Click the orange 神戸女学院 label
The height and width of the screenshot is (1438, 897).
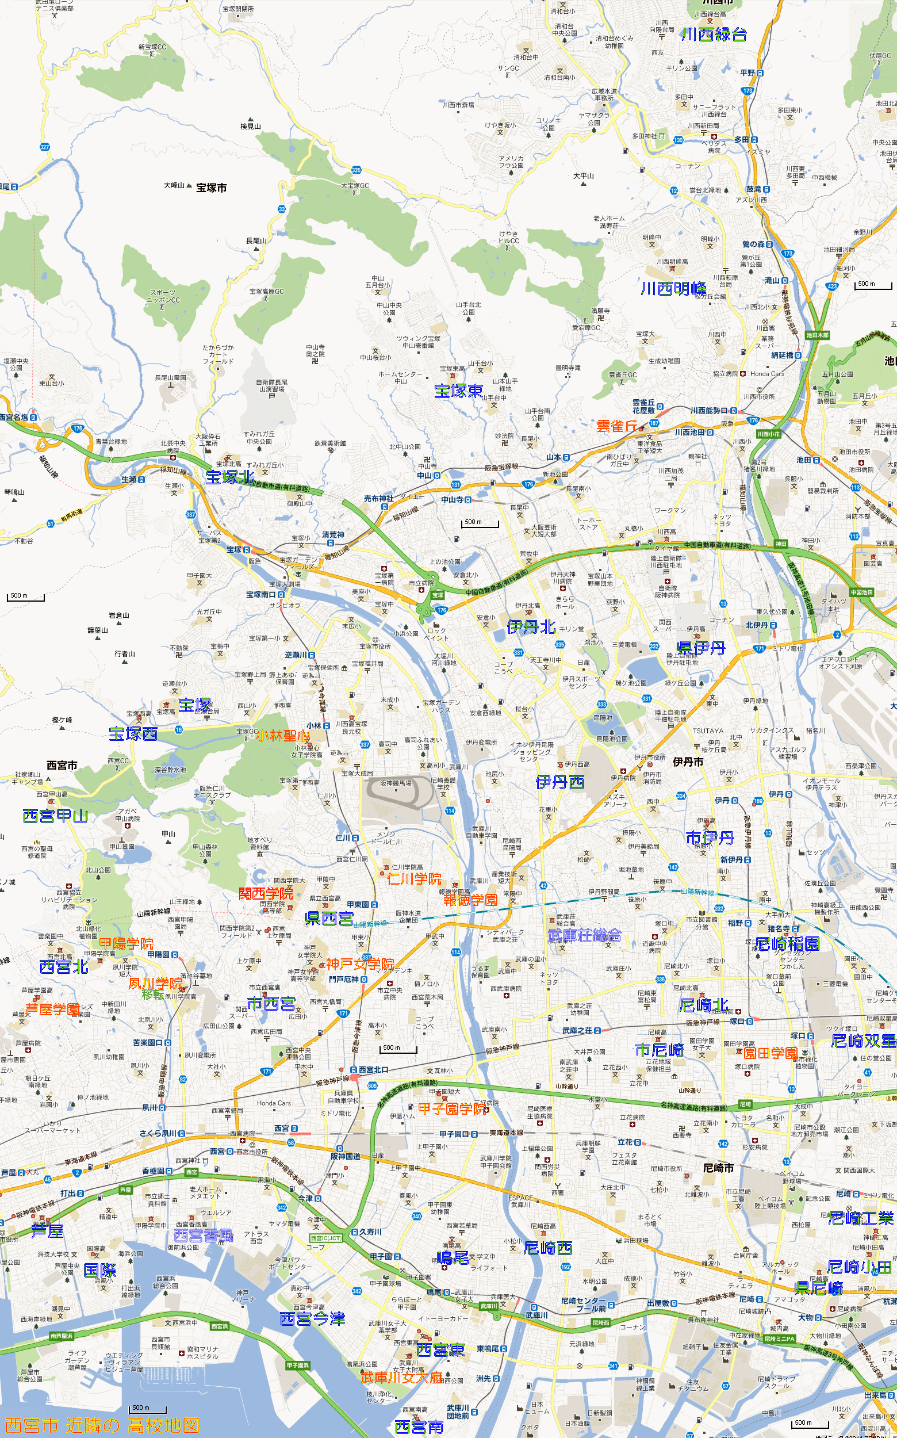coord(360,963)
